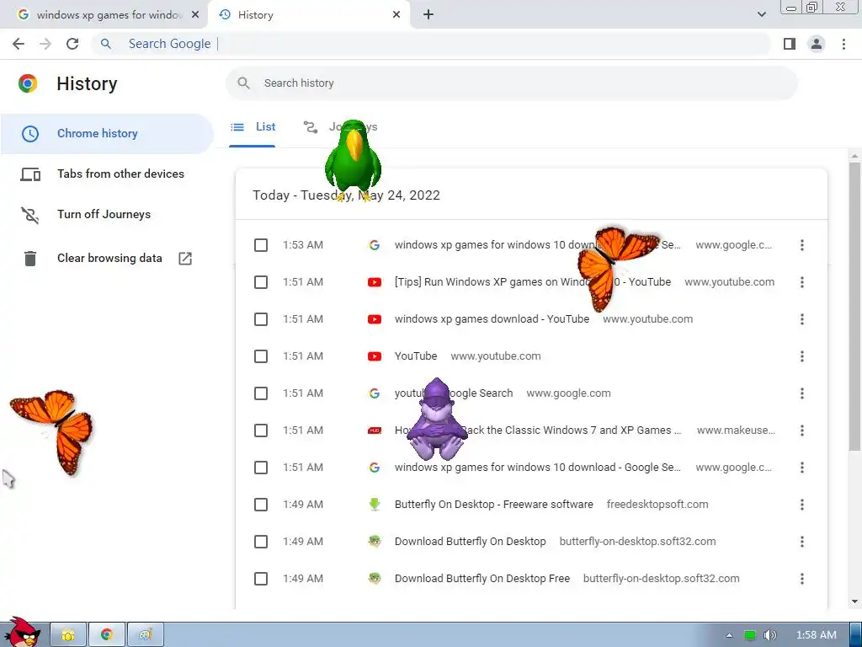Click YouTube favicon of [Tips] Run Windows XP entry

tap(375, 282)
